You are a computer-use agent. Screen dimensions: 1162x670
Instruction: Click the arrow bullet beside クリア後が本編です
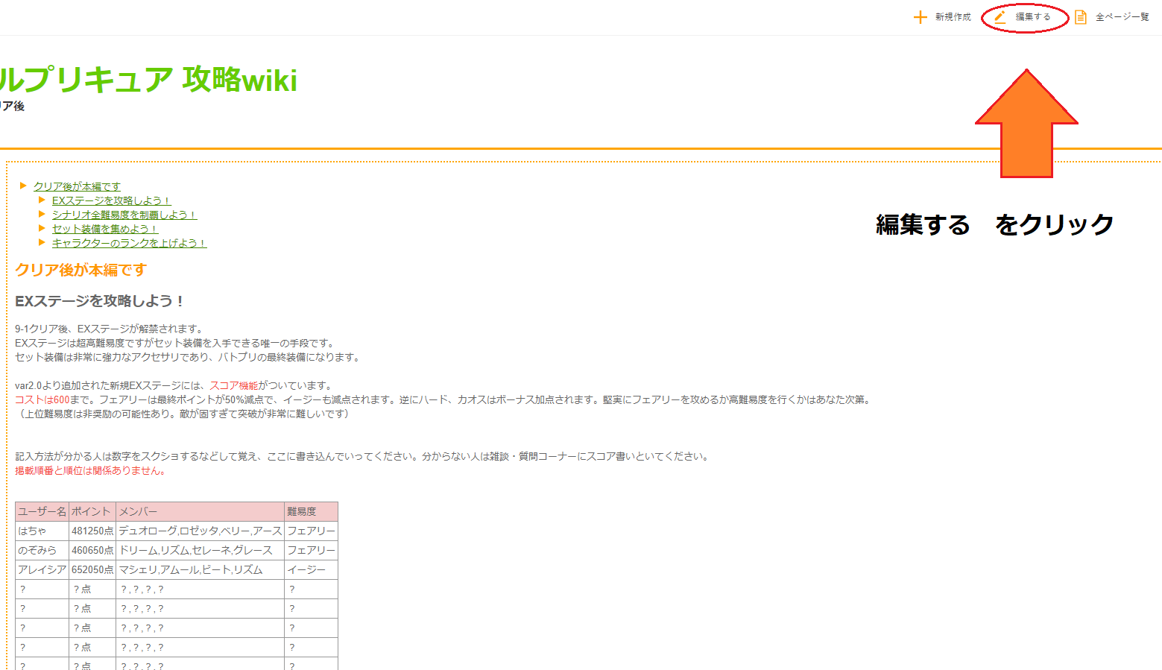[23, 186]
